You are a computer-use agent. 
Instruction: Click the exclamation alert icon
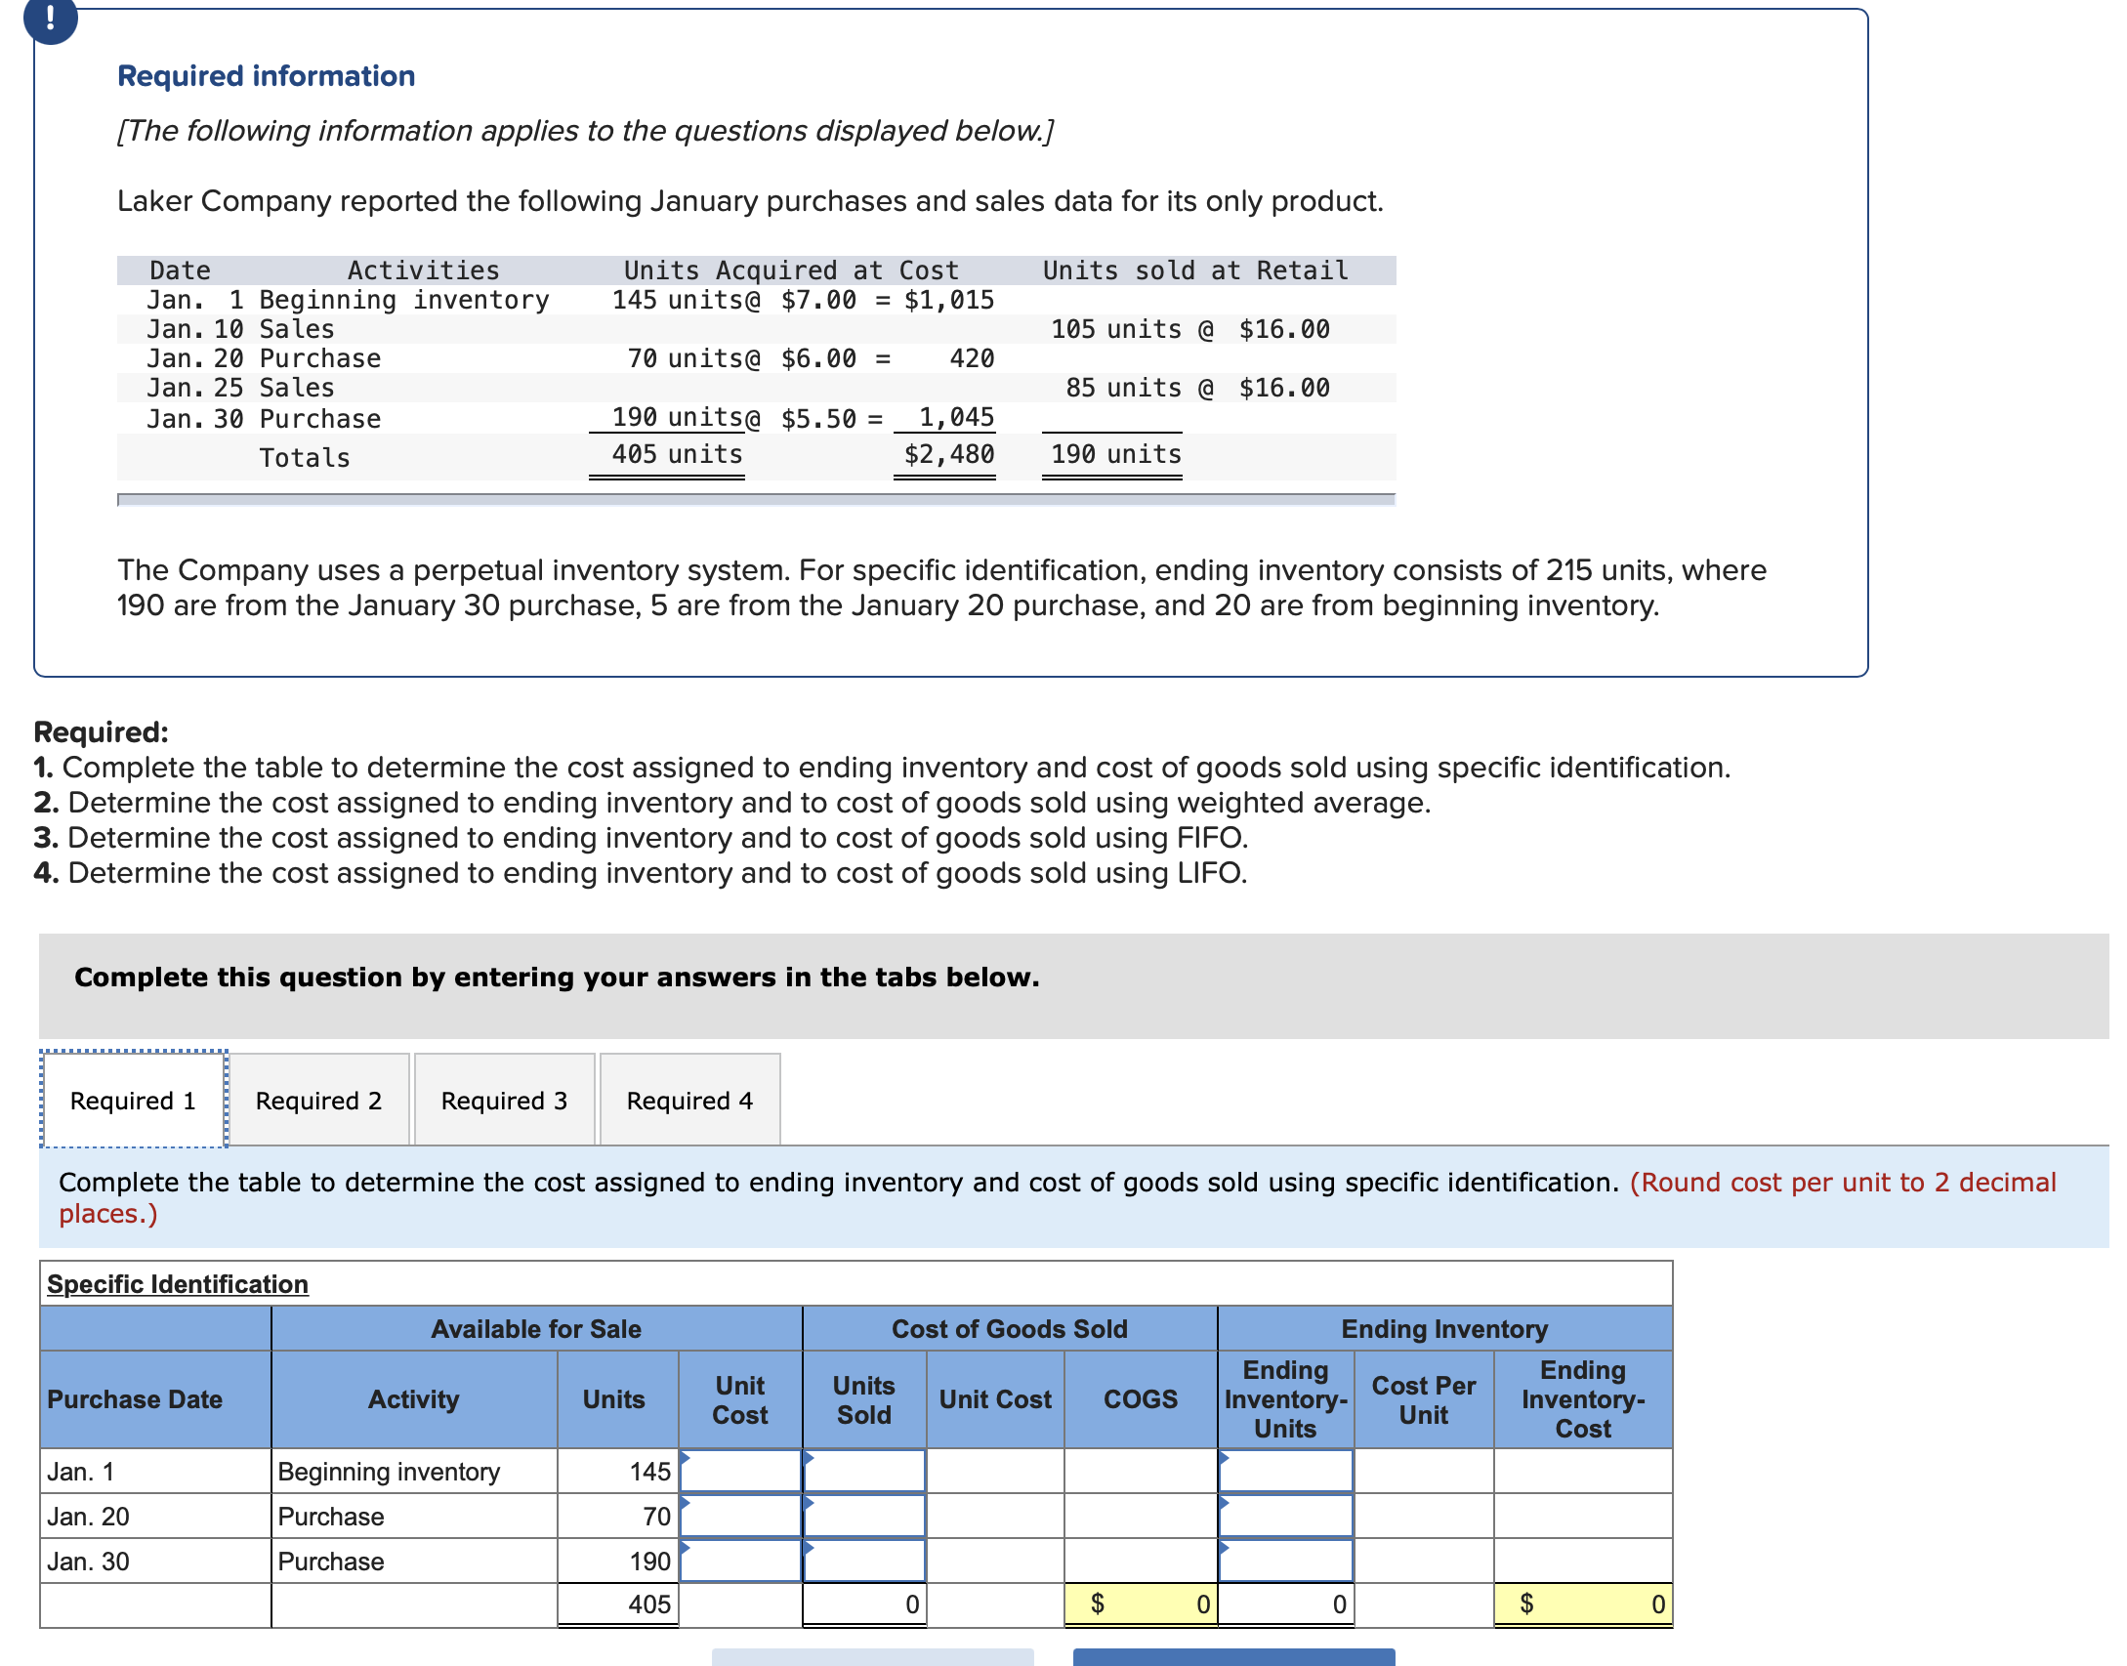pyautogui.click(x=50, y=20)
